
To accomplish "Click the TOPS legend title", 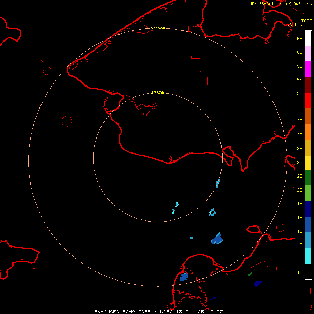I will pos(307,21).
